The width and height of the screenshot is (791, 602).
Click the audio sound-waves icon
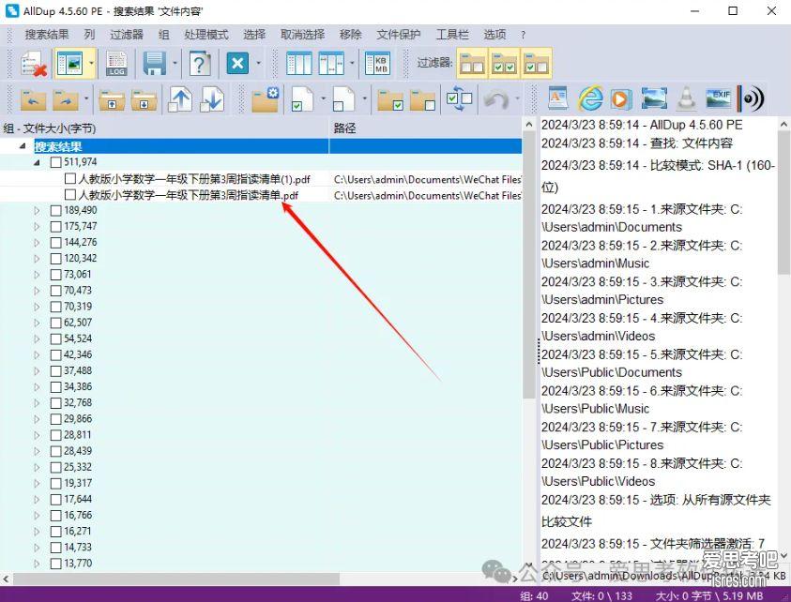pyautogui.click(x=751, y=98)
